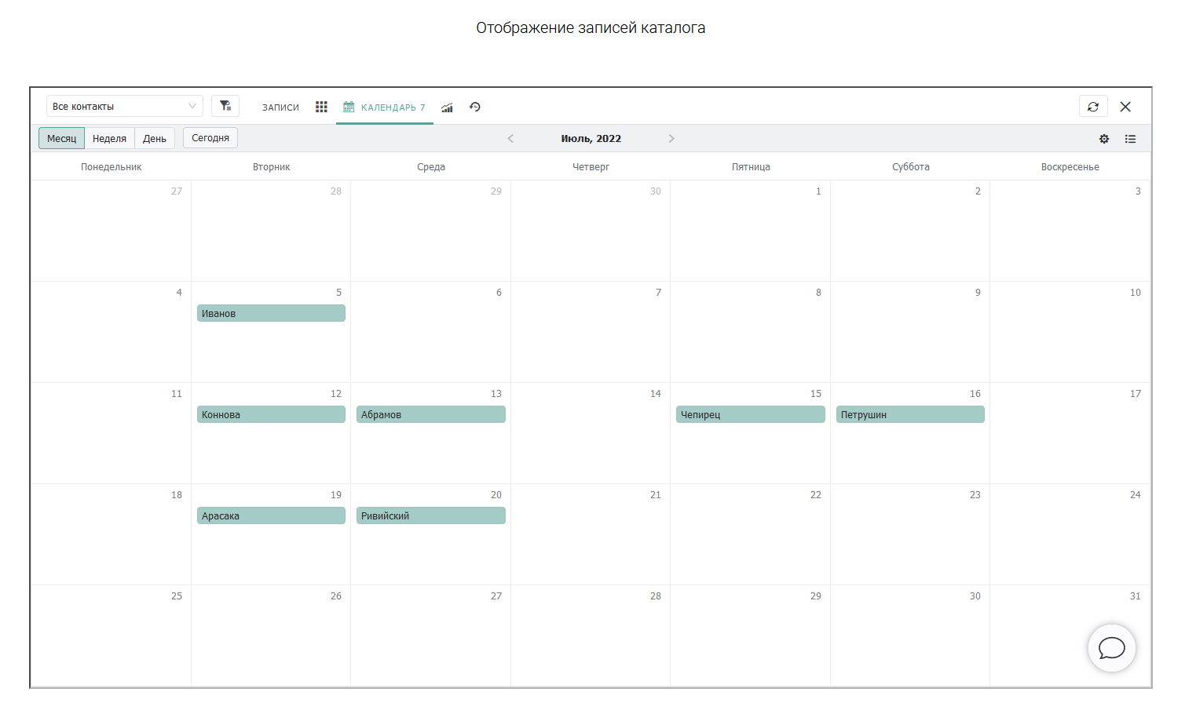
Task: Select day 14 in the calendar
Action: pos(656,394)
